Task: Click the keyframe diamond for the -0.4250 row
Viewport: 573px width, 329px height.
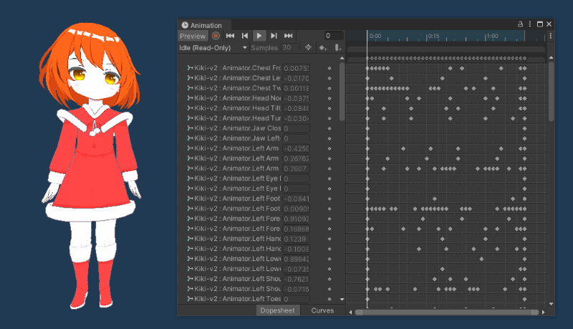Action: [329, 149]
